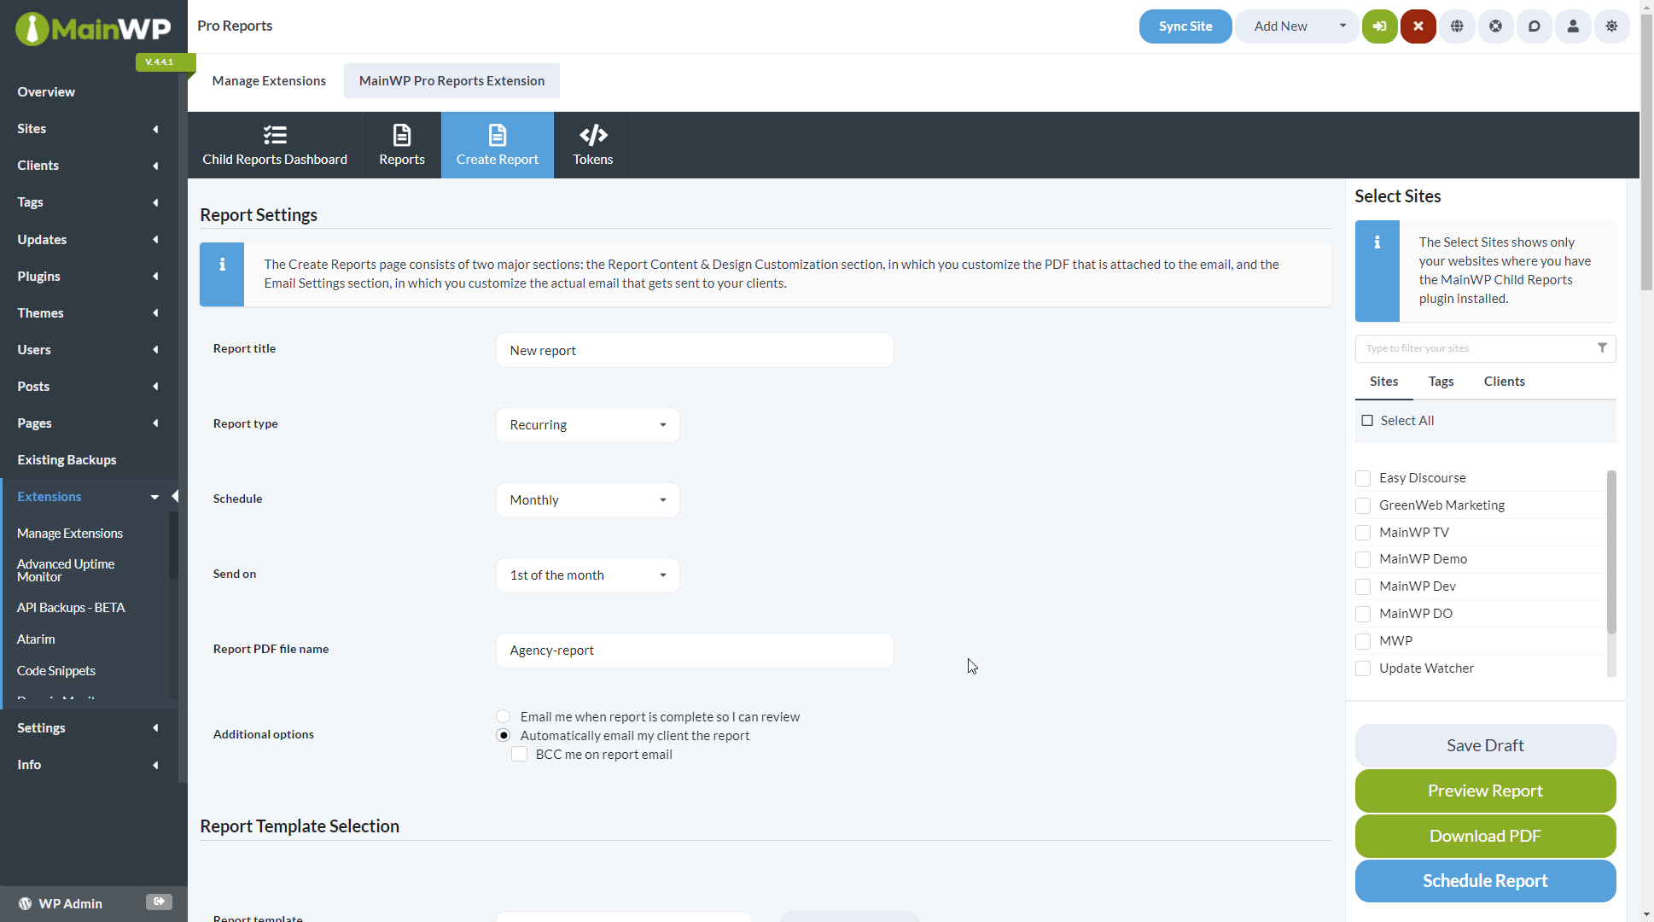Open the Report type Recurring dropdown
The width and height of the screenshot is (1654, 922).
pyautogui.click(x=587, y=425)
